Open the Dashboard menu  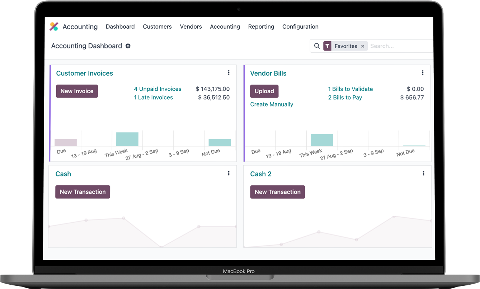(120, 27)
